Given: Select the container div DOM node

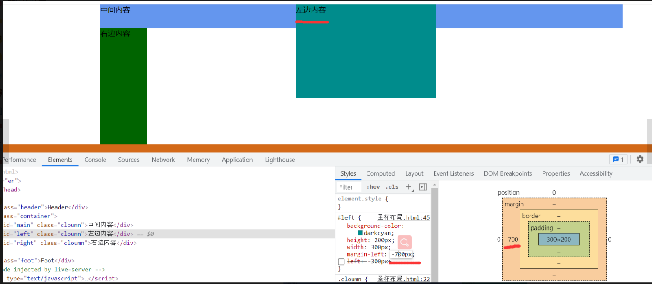Looking at the screenshot, I should point(30,216).
